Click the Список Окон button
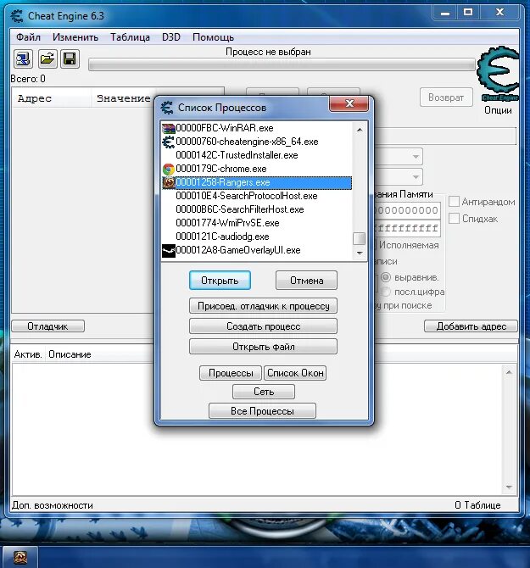 (295, 373)
